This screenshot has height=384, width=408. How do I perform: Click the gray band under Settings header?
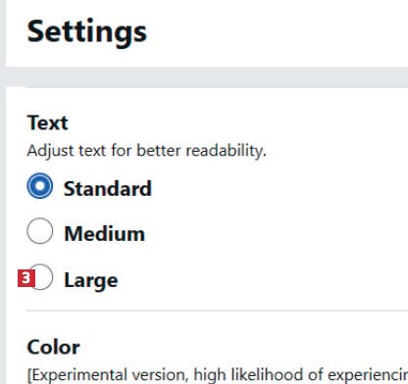(207, 77)
